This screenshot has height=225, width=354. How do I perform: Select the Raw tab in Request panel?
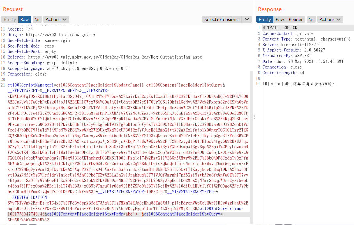click(24, 19)
